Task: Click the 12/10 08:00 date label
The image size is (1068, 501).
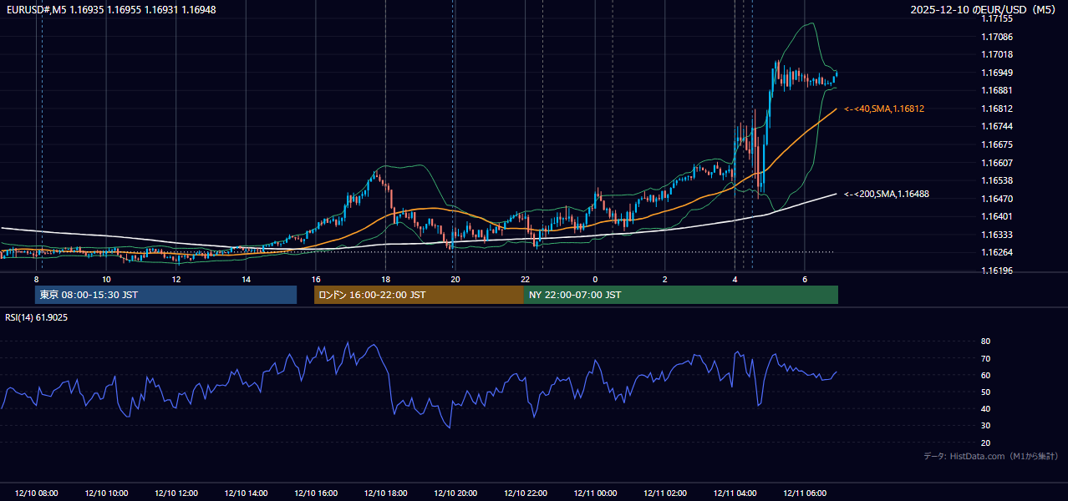Action: [x=37, y=493]
